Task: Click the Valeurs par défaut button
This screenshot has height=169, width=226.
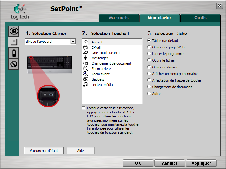Action: pos(44,151)
